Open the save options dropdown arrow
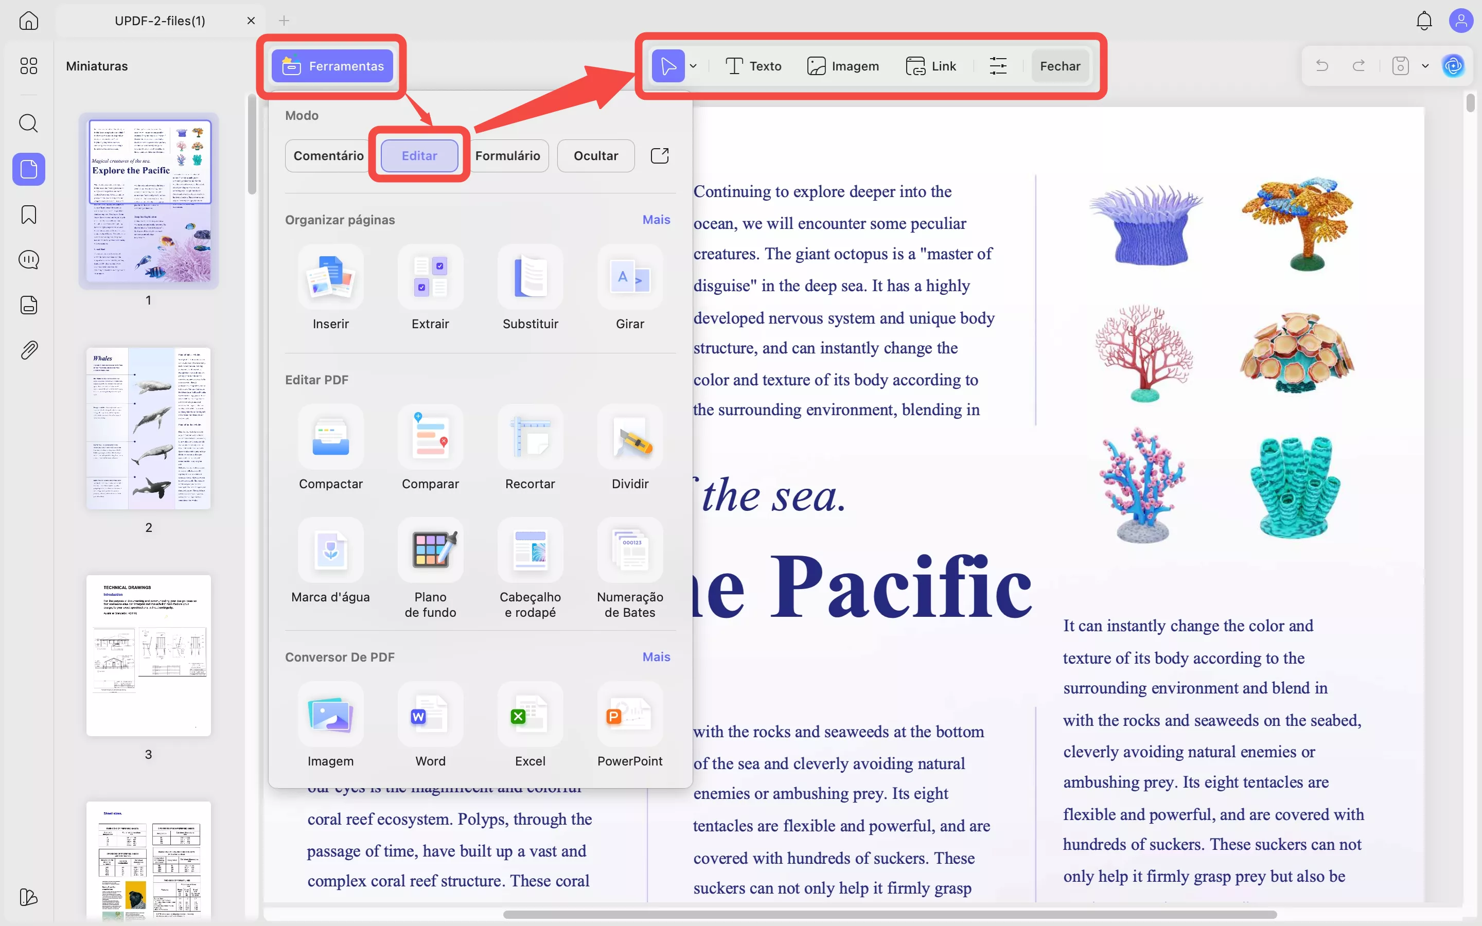Image resolution: width=1482 pixels, height=926 pixels. 1425,66
